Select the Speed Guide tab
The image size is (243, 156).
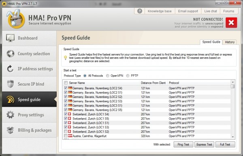click(211, 42)
